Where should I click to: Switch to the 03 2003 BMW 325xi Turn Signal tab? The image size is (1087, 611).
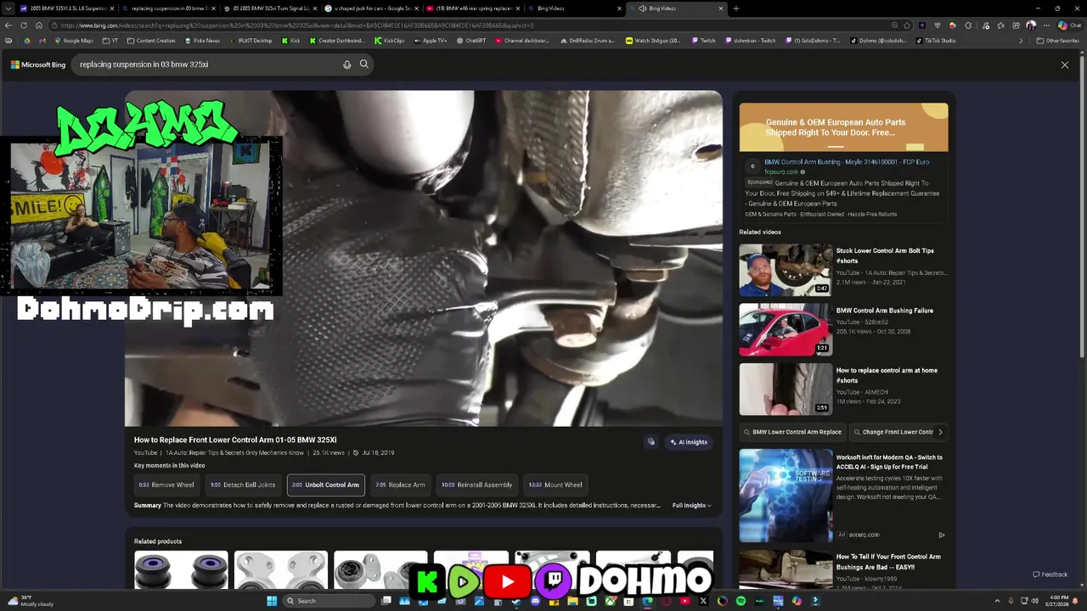coord(268,8)
